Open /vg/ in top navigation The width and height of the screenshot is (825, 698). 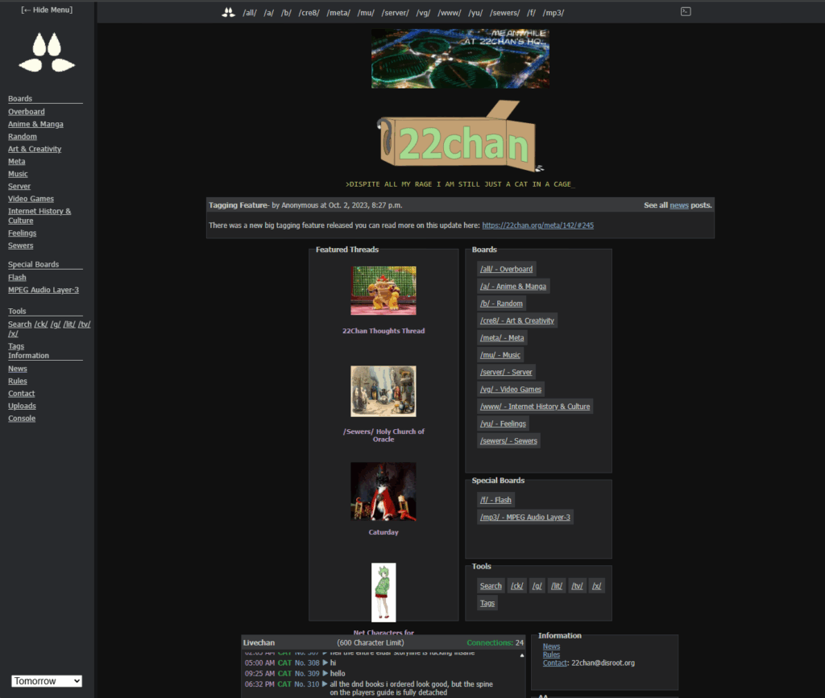point(424,13)
